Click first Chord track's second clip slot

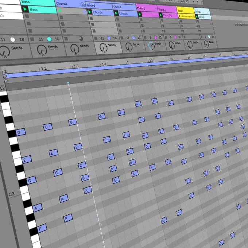[102, 19]
